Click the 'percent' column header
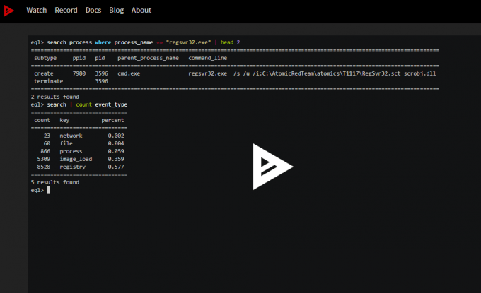The image size is (481, 293). tap(112, 120)
